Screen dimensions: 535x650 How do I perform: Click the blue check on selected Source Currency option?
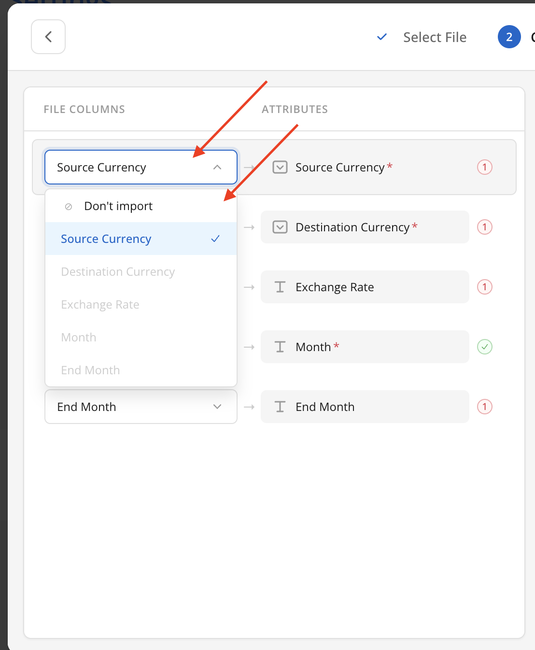point(215,239)
